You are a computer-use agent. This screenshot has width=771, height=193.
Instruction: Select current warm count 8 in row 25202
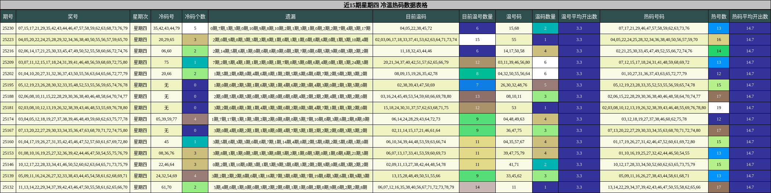[x=477, y=74]
